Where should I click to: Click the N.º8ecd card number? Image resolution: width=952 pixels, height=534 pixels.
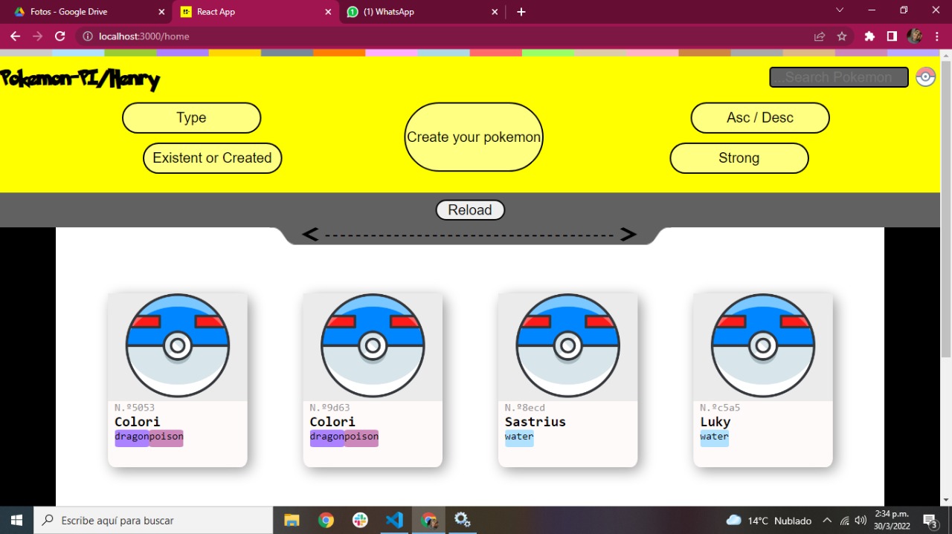(525, 408)
